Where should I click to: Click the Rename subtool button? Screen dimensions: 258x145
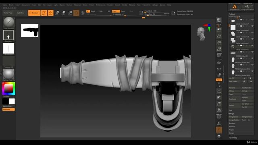click(235, 88)
